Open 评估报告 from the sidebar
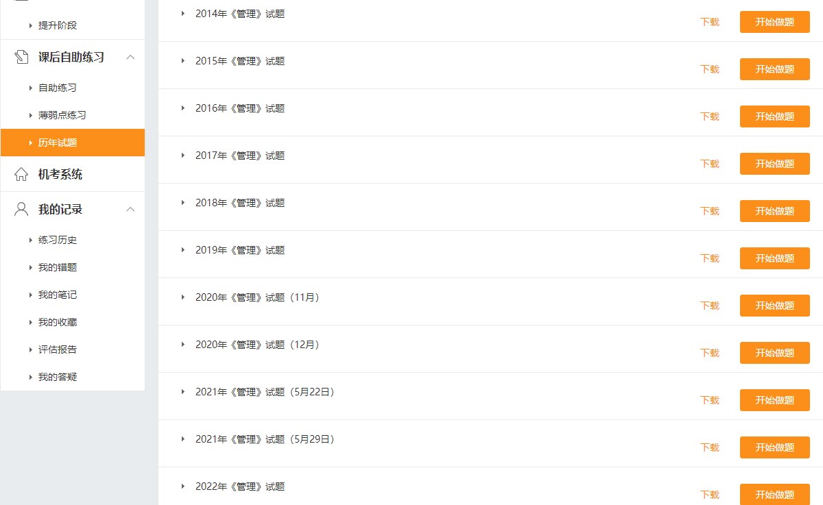 point(58,349)
